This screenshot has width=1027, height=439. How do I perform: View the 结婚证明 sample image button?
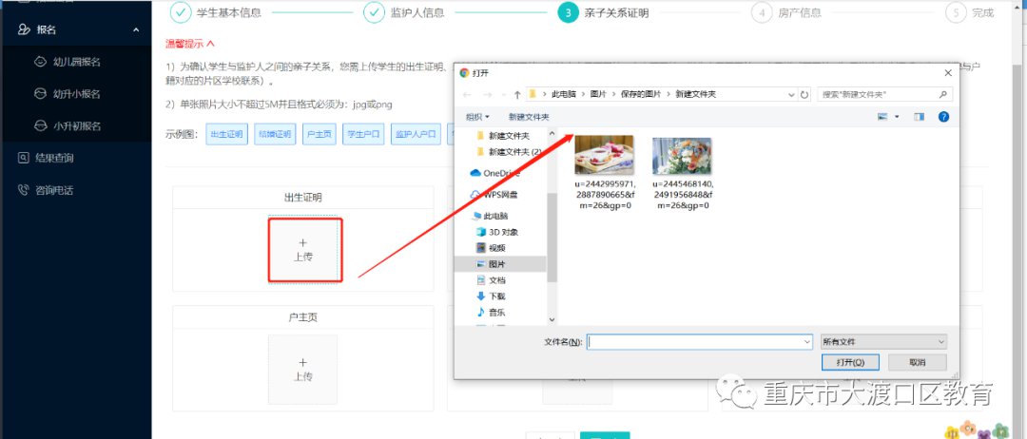tap(274, 134)
